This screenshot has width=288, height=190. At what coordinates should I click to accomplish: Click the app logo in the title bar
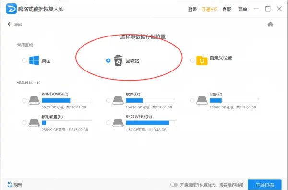click(11, 9)
